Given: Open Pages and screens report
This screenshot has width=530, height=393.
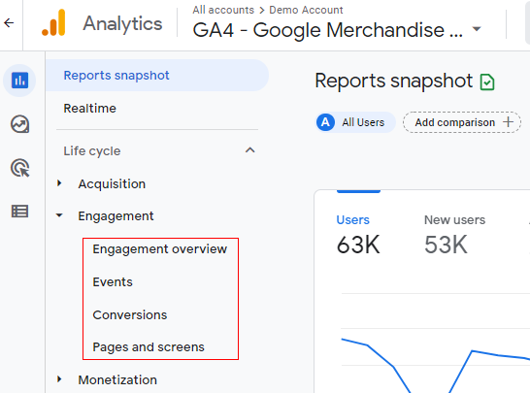Looking at the screenshot, I should pyautogui.click(x=149, y=347).
